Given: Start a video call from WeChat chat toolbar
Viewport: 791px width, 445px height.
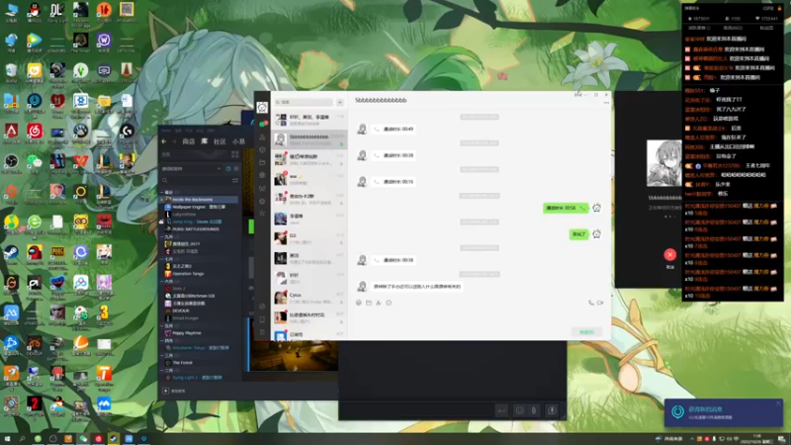Looking at the screenshot, I should pos(600,303).
